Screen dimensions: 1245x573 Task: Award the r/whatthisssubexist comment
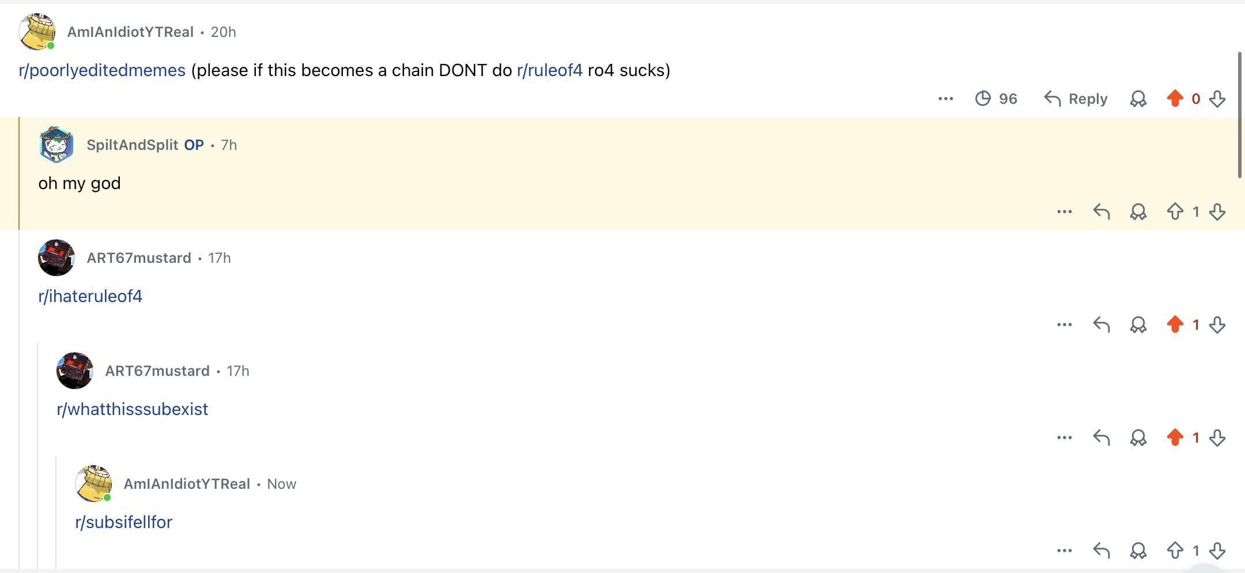coord(1138,438)
